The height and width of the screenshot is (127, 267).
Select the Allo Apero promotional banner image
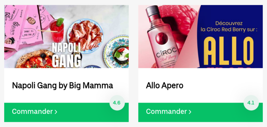[x=201, y=37]
